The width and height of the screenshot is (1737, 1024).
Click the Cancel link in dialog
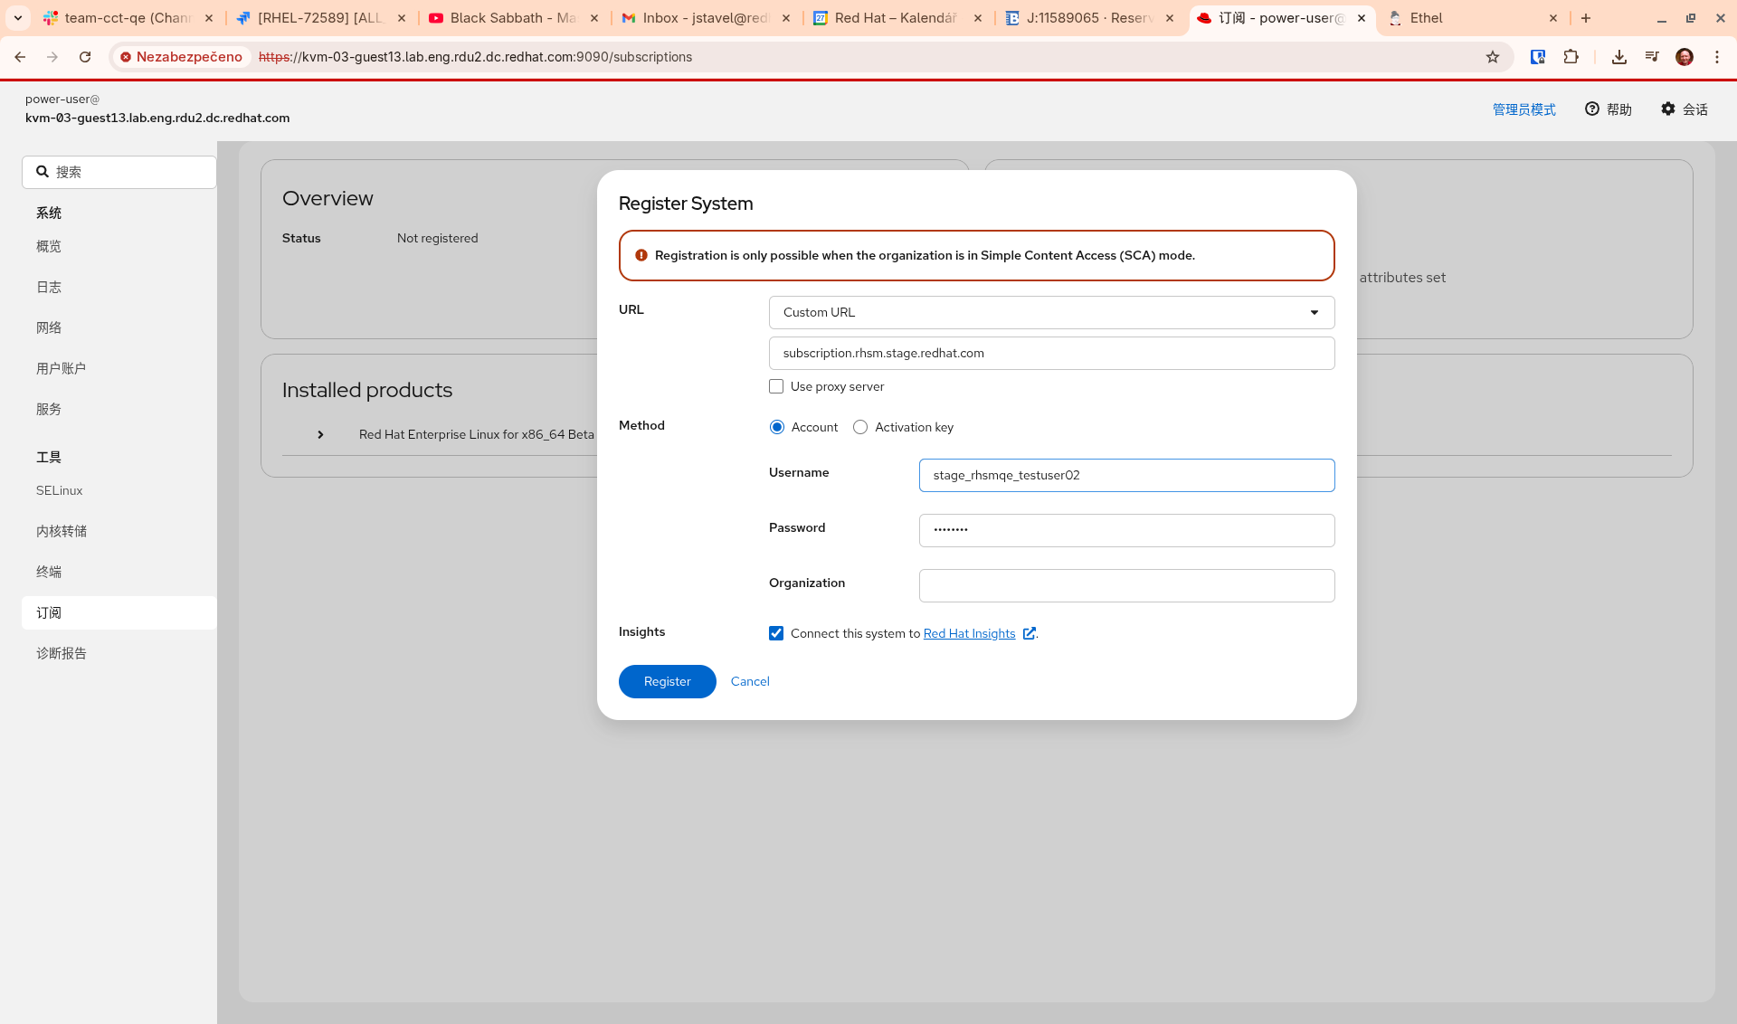click(750, 681)
